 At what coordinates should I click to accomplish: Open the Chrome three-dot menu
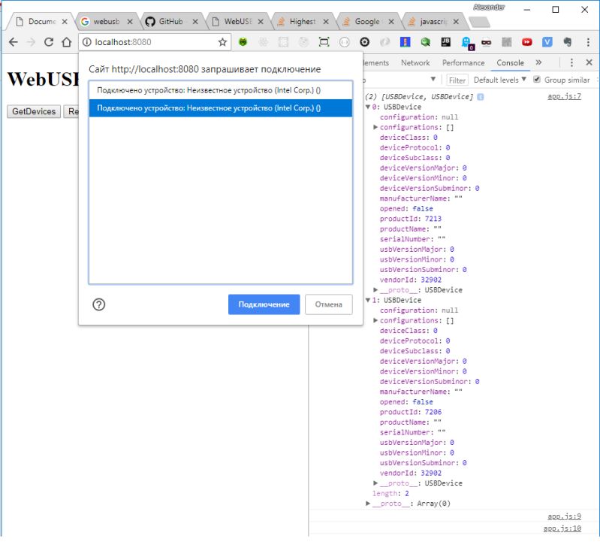[588, 42]
